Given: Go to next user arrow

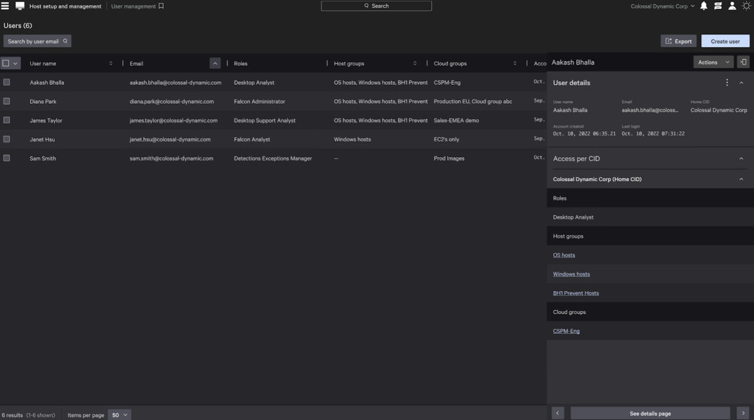Looking at the screenshot, I should click(x=743, y=413).
